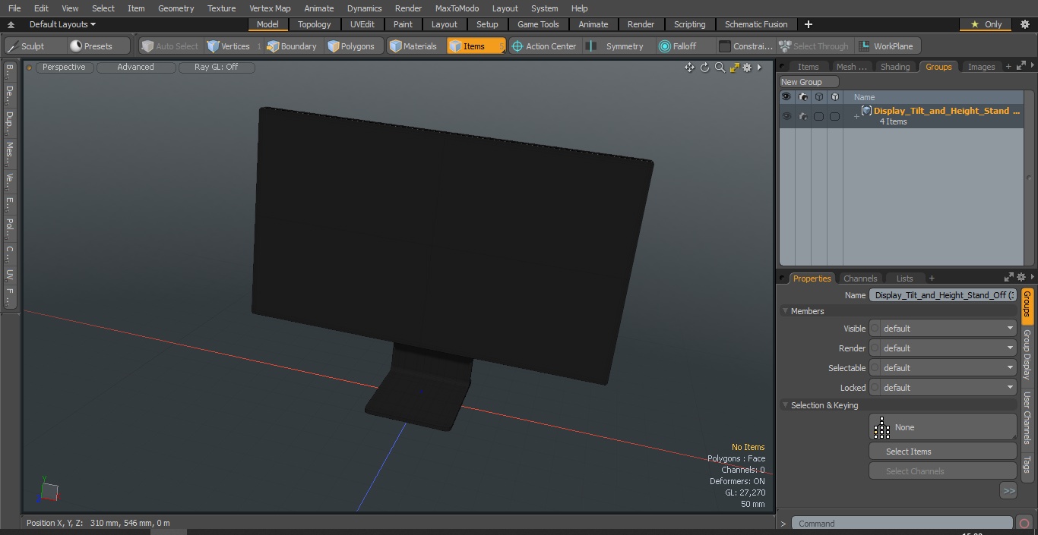This screenshot has height=535, width=1038.
Task: Open the Perspective view dropdown
Action: click(64, 67)
